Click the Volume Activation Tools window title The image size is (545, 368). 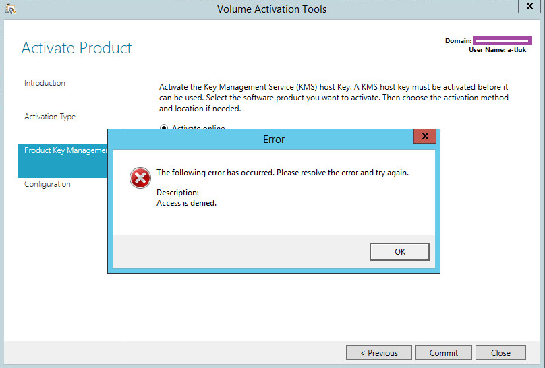(272, 9)
